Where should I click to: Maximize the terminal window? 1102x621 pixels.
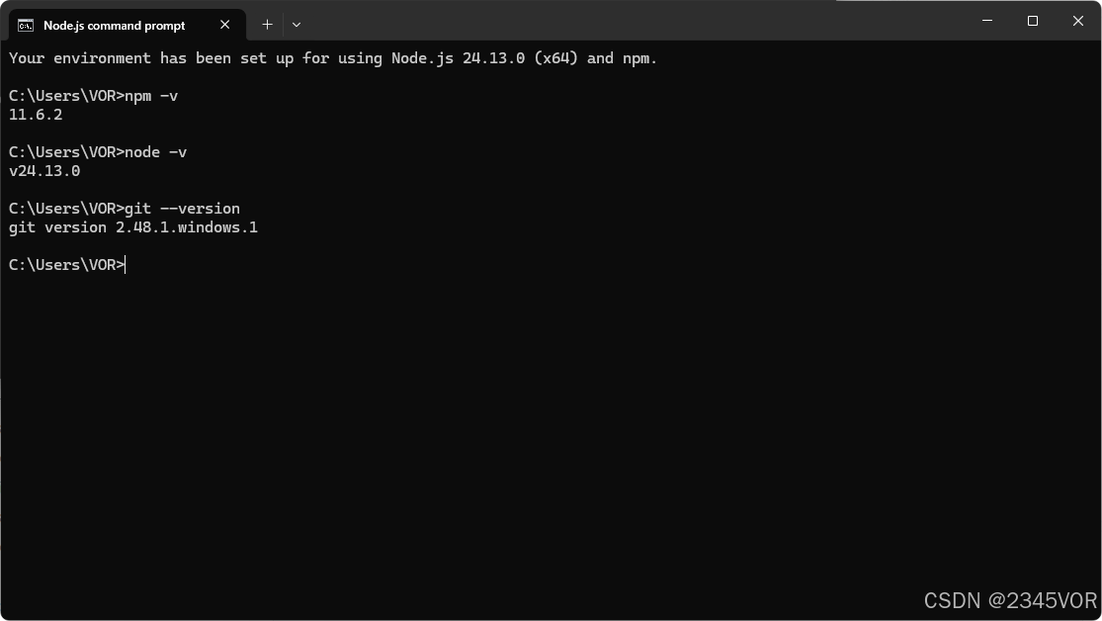click(x=1033, y=21)
